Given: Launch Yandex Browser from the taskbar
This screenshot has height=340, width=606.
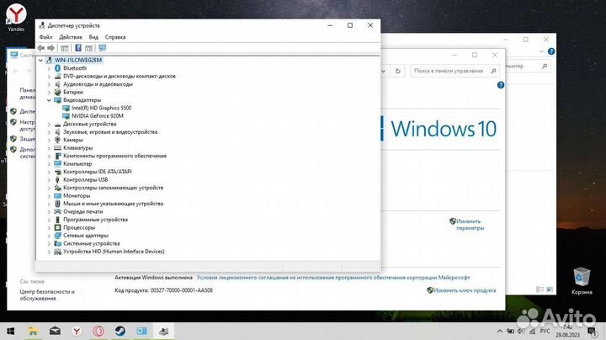Looking at the screenshot, I should [76, 331].
